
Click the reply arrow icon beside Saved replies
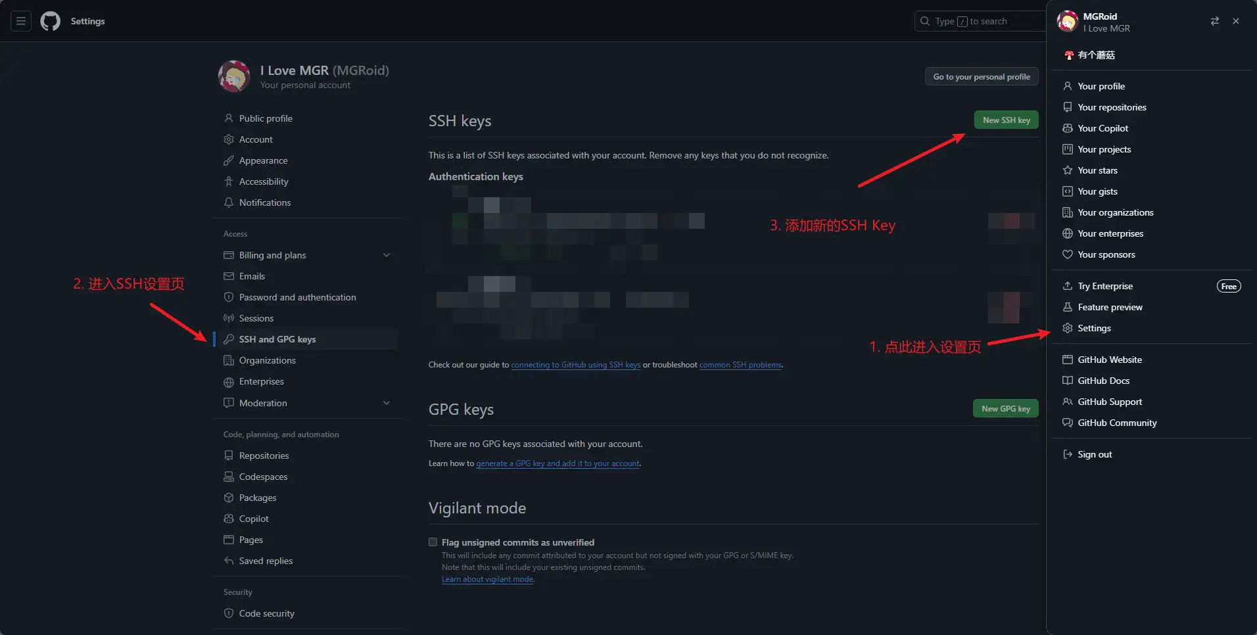229,561
